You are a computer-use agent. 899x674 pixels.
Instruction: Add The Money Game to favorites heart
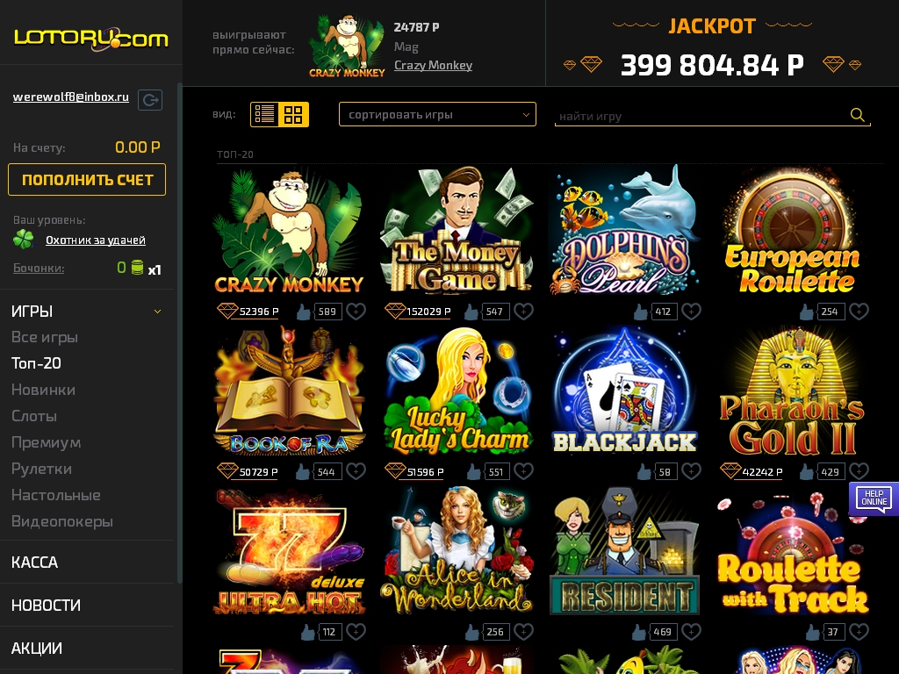(x=523, y=312)
